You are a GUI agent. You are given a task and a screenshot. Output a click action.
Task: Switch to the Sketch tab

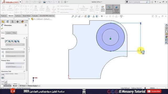[x=11, y=16]
